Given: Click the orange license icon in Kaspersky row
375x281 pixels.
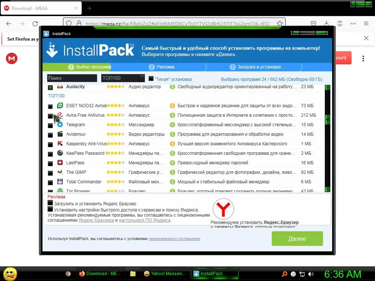Looking at the screenshot, I should tap(172, 143).
